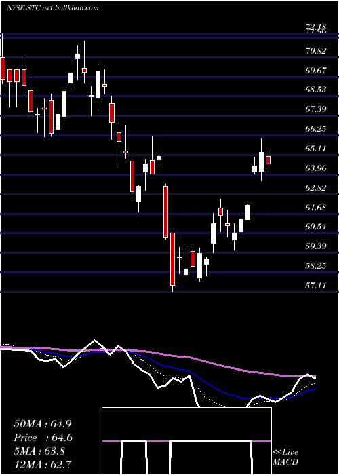The image size is (339, 475).
Task: Select the 63.96 price axis label
Action: click(316, 168)
